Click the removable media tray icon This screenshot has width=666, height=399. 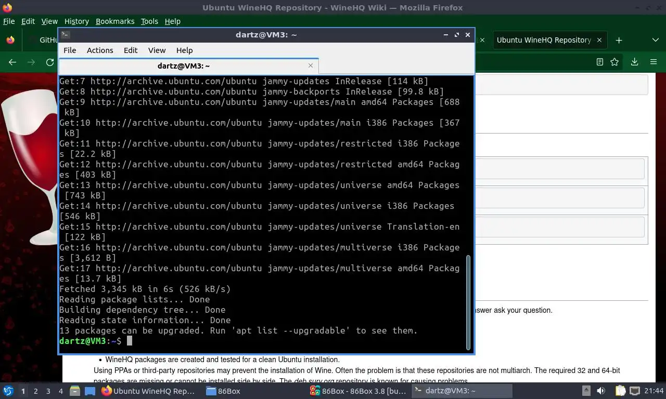(586, 391)
